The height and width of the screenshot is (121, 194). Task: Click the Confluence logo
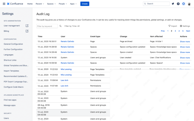15,4
